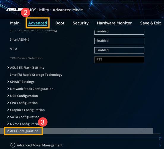Screen dimensions: 164x149
Task: Click the arrow beside Network Stack Configuration
Action: tap(8, 89)
